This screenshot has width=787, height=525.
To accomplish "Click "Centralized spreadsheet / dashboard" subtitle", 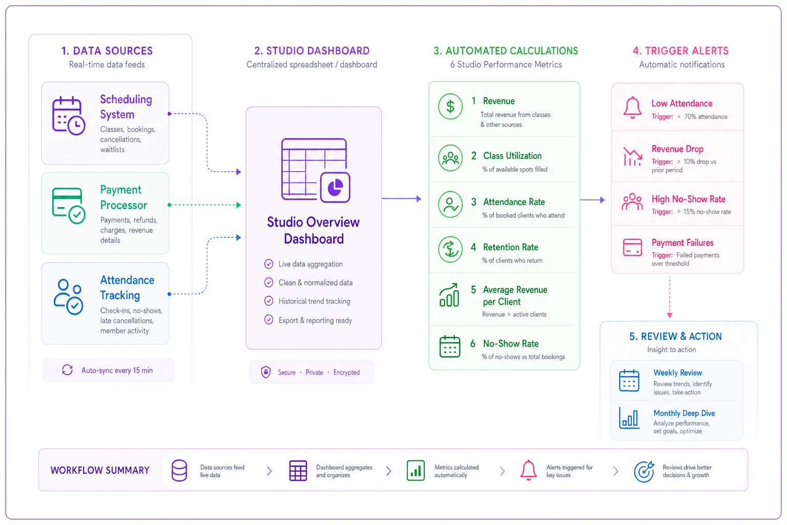I will tap(312, 65).
